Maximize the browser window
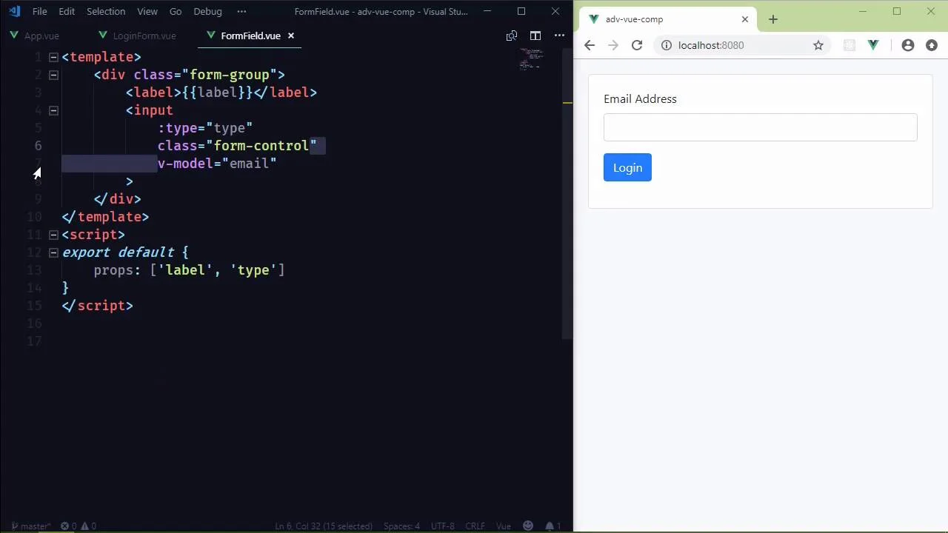 pyautogui.click(x=897, y=11)
